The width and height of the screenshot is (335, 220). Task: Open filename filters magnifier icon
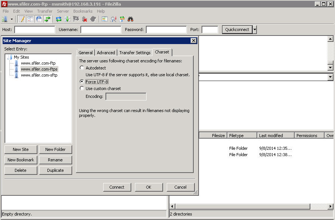pyautogui.click(x=113, y=19)
